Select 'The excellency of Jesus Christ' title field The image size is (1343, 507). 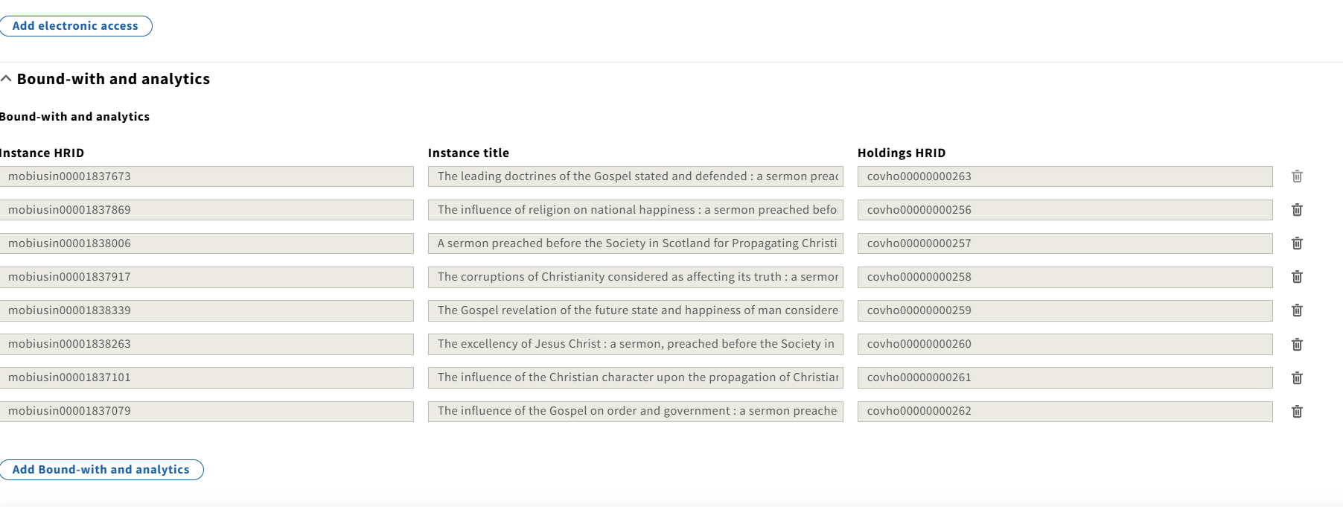click(x=636, y=344)
